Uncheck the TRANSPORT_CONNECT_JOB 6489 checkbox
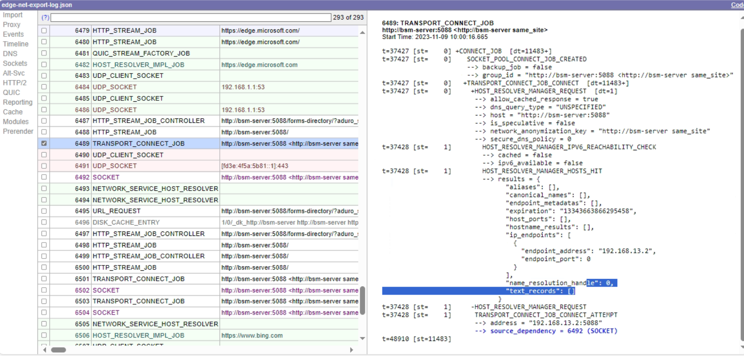The width and height of the screenshot is (744, 356). pyautogui.click(x=44, y=143)
